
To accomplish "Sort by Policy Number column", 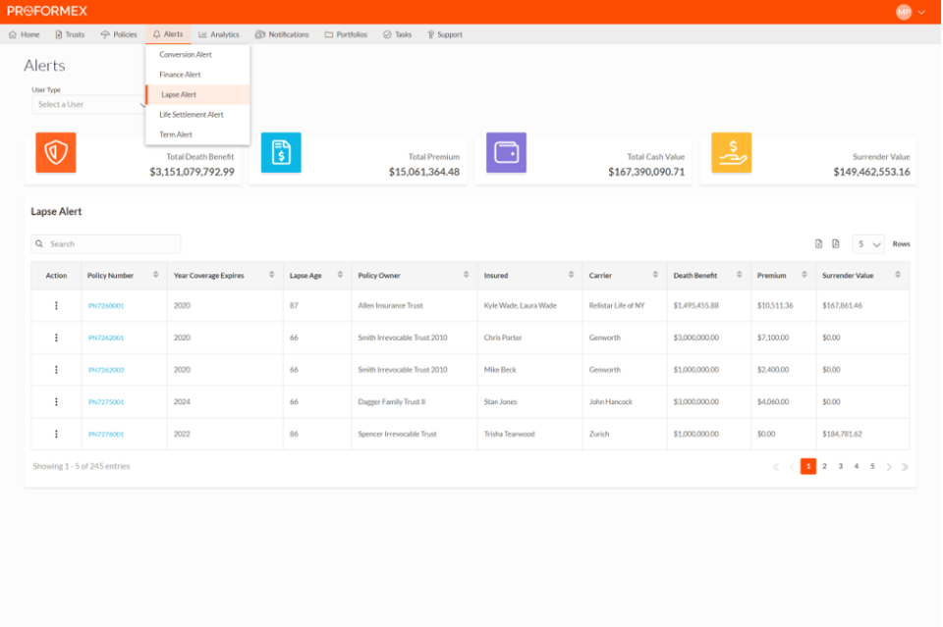I will (156, 275).
